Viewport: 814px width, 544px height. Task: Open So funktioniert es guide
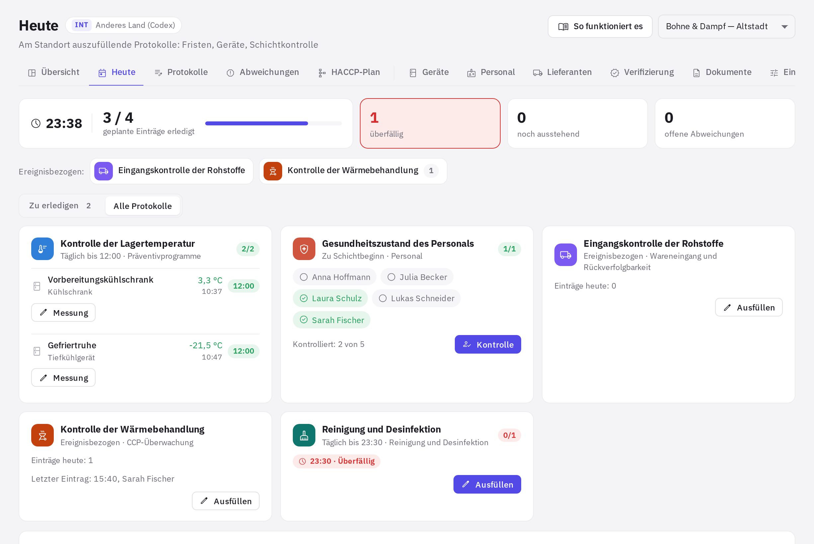tap(600, 27)
